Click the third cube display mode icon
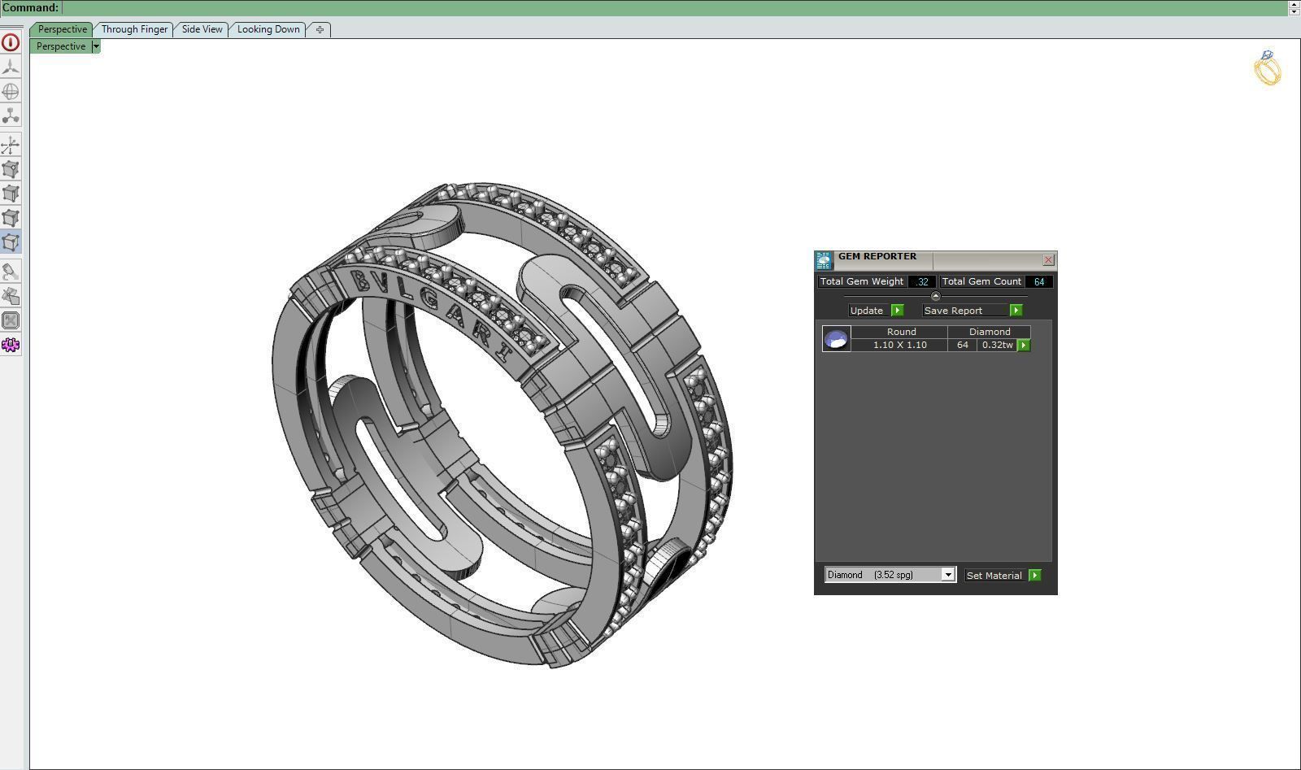Screen dimensions: 1301x770 click(x=11, y=218)
